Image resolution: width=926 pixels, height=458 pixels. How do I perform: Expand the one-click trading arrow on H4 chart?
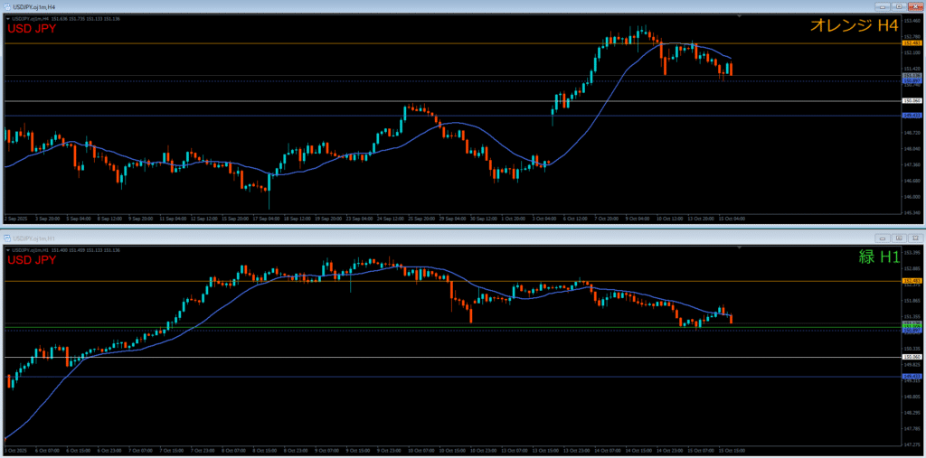(x=7, y=18)
